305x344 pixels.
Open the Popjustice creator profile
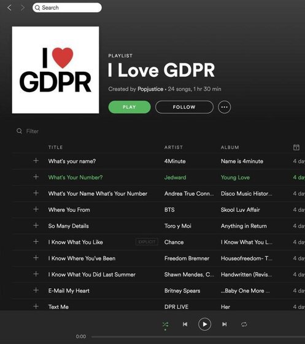150,89
